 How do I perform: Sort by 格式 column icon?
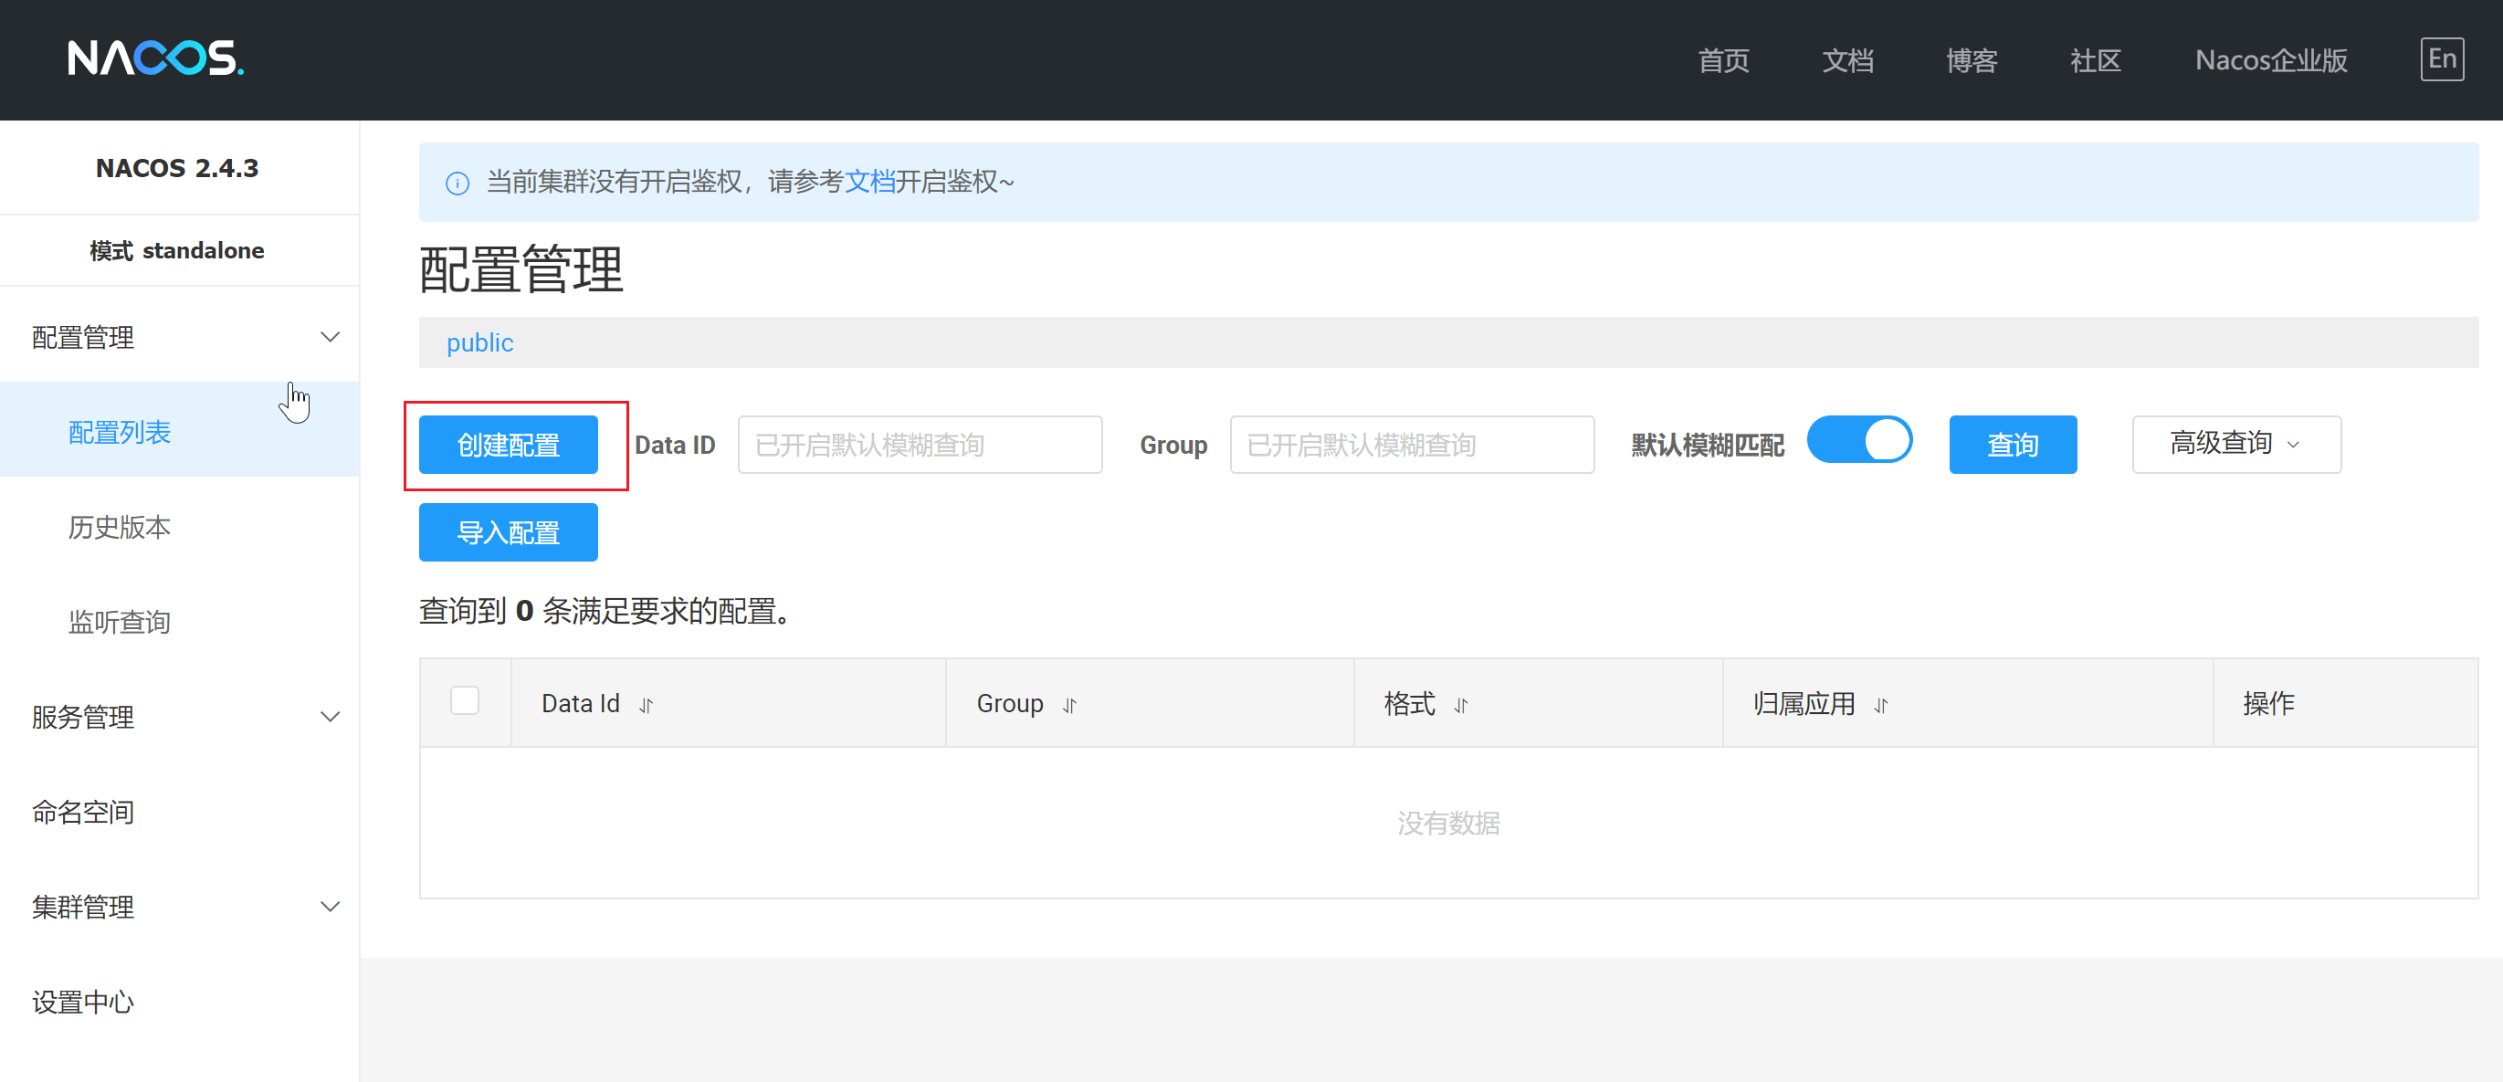click(1460, 705)
